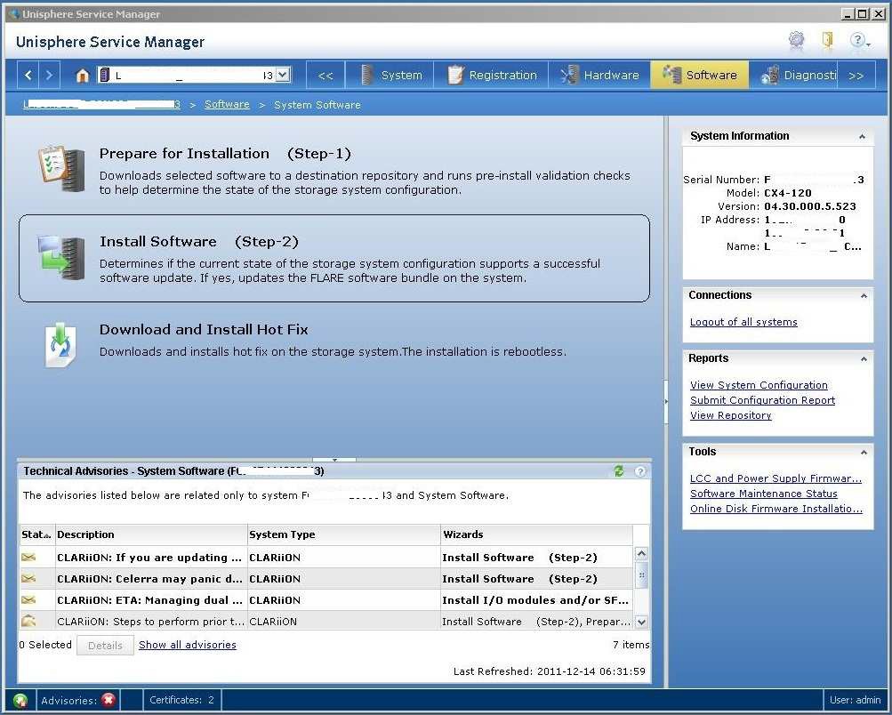Open the system selector dropdown
The height and width of the screenshot is (715, 892).
pos(283,75)
